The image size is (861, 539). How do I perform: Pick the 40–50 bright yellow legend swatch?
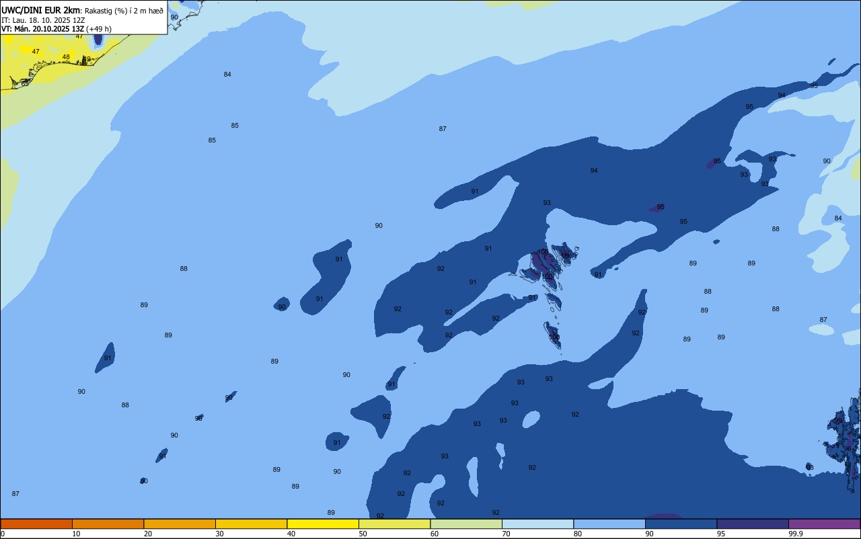coord(323,524)
